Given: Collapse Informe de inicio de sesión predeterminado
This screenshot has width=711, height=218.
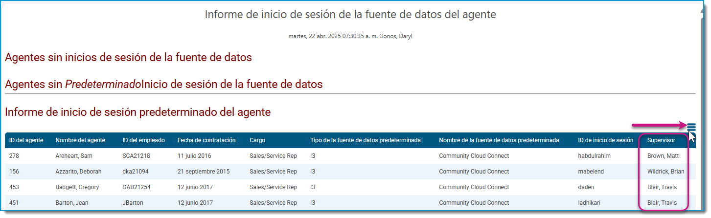Looking at the screenshot, I should point(138,112).
